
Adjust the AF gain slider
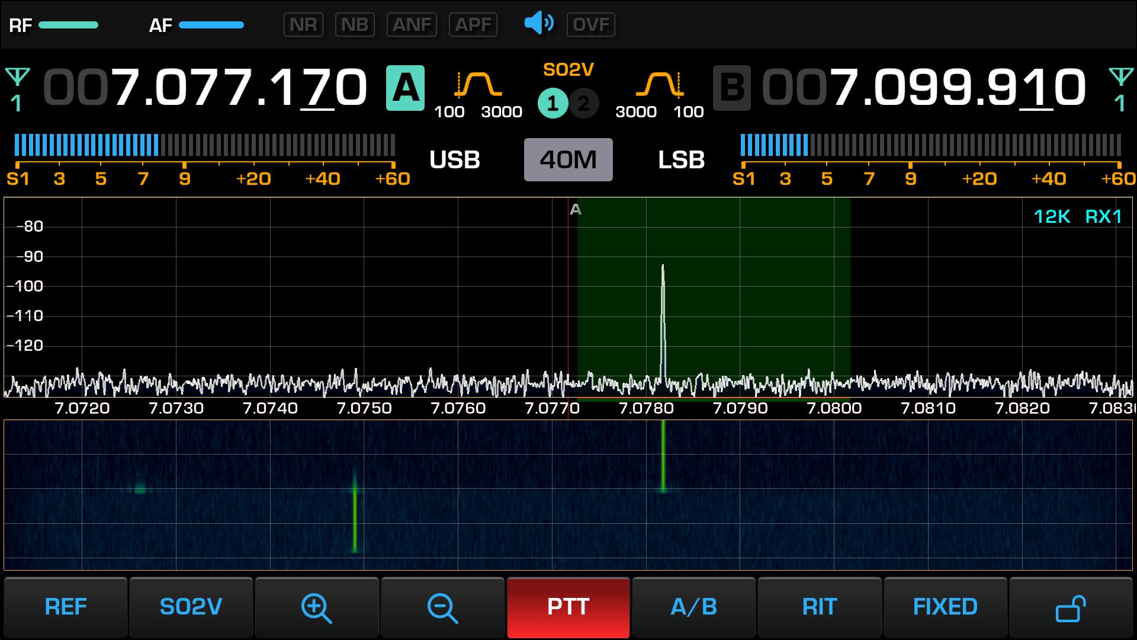(x=211, y=25)
